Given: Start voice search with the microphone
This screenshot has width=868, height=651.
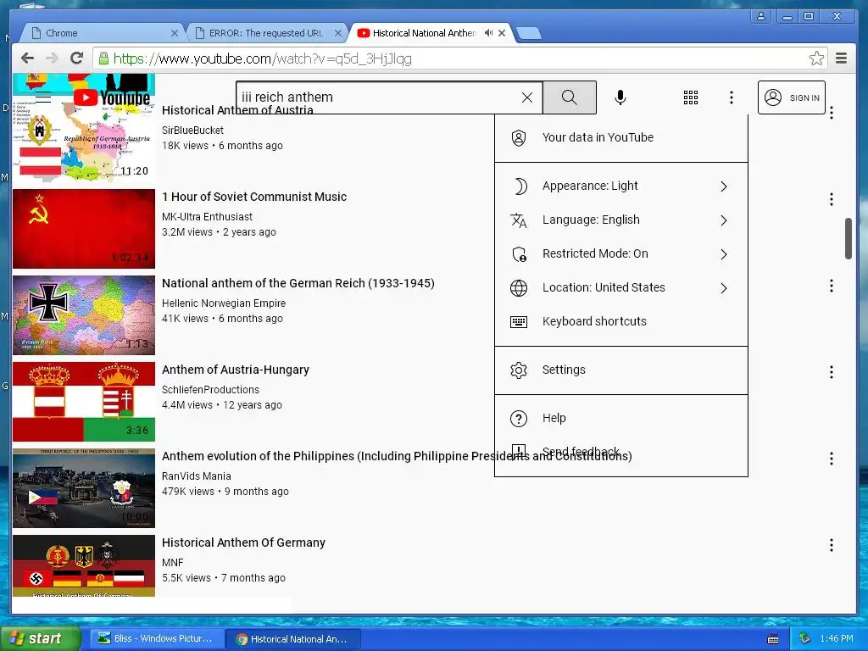Looking at the screenshot, I should click(620, 97).
